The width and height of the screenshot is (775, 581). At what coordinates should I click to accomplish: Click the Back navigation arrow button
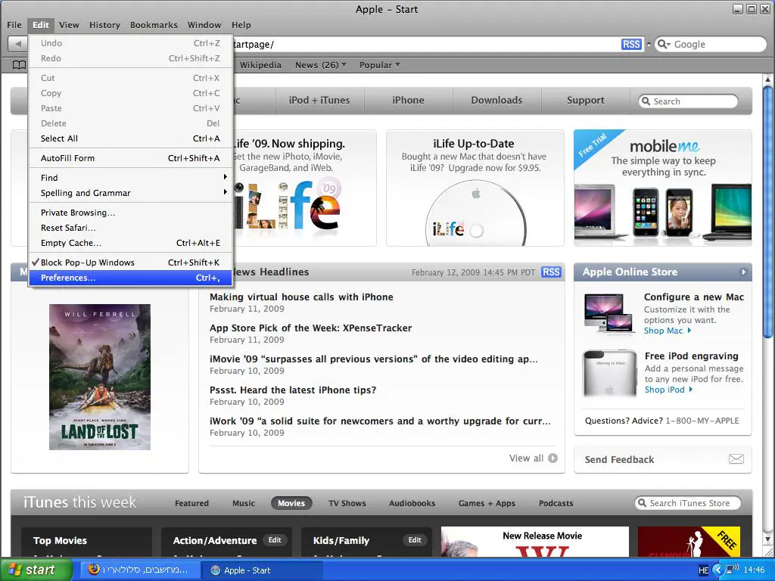click(17, 45)
